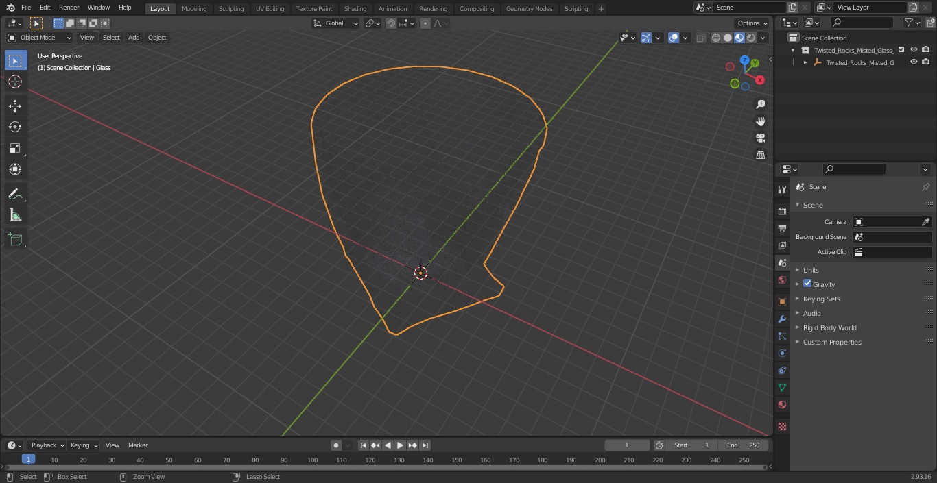
Task: Toggle X-ray display in viewport header
Action: point(700,38)
